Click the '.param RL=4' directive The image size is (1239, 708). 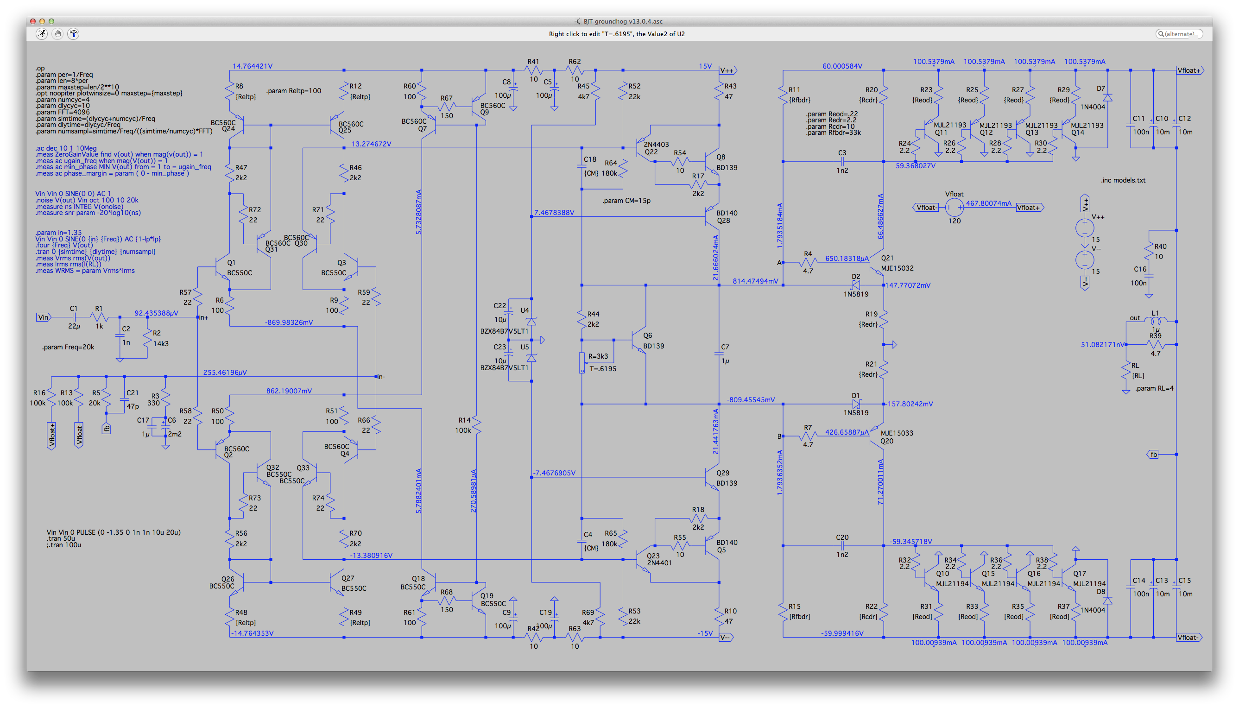(x=1154, y=388)
